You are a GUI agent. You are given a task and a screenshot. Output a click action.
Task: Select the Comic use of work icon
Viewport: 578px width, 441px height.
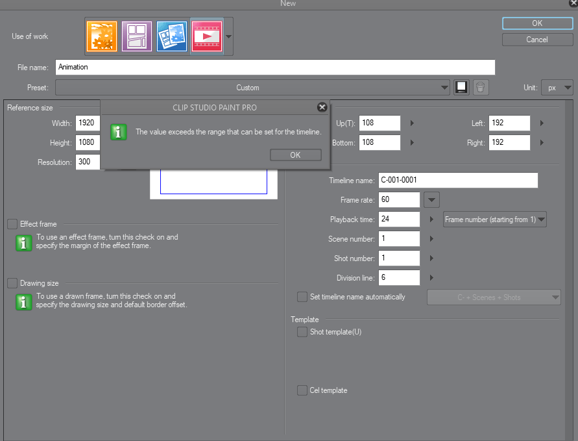pos(137,36)
